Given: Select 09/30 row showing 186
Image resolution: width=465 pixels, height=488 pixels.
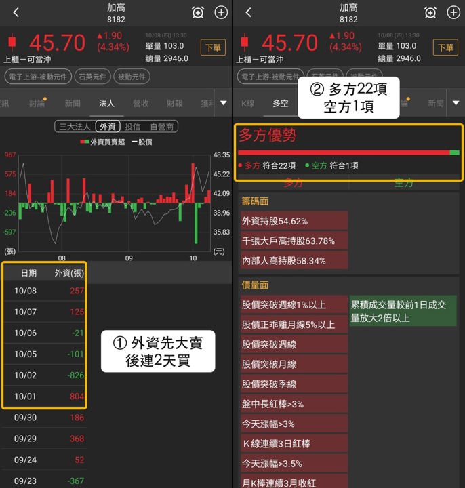Looking at the screenshot, I should click(44, 418).
